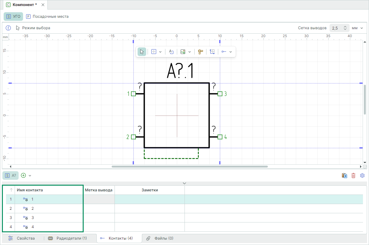
Task: Switch to Посадочные места view
Action: [x=47, y=17]
